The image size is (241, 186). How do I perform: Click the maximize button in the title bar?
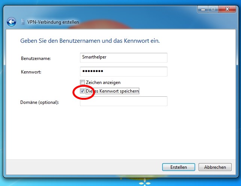(x=213, y=9)
